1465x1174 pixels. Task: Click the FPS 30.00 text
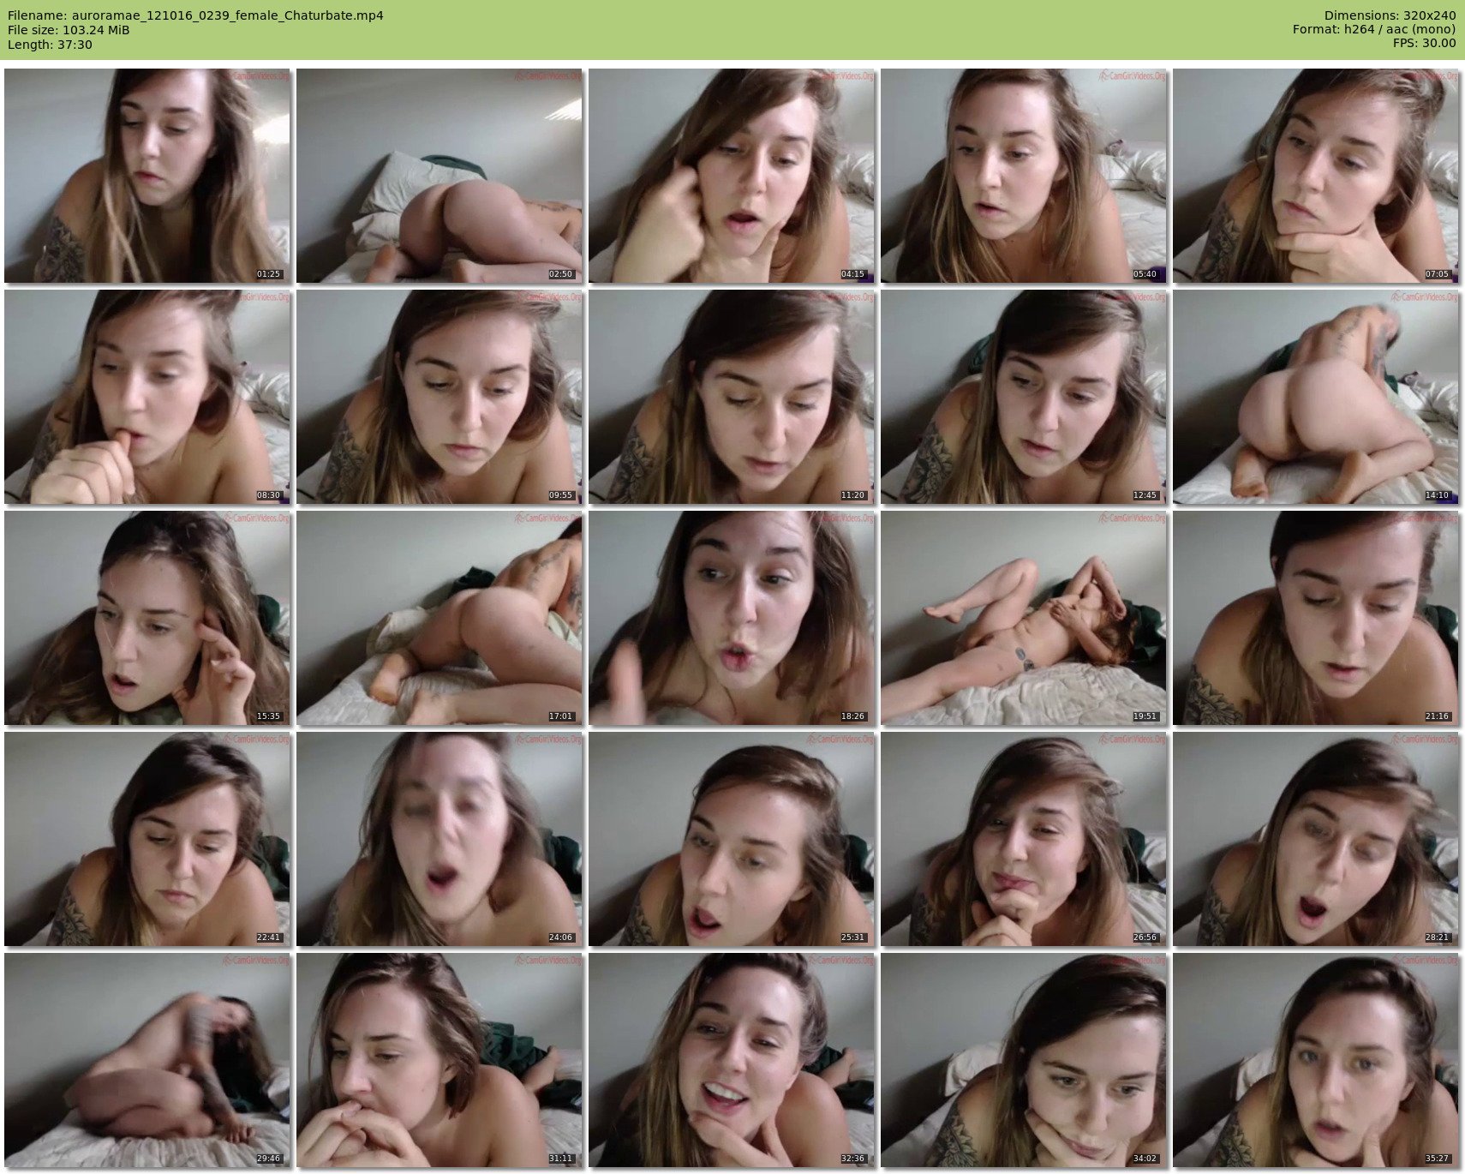[x=1424, y=44]
